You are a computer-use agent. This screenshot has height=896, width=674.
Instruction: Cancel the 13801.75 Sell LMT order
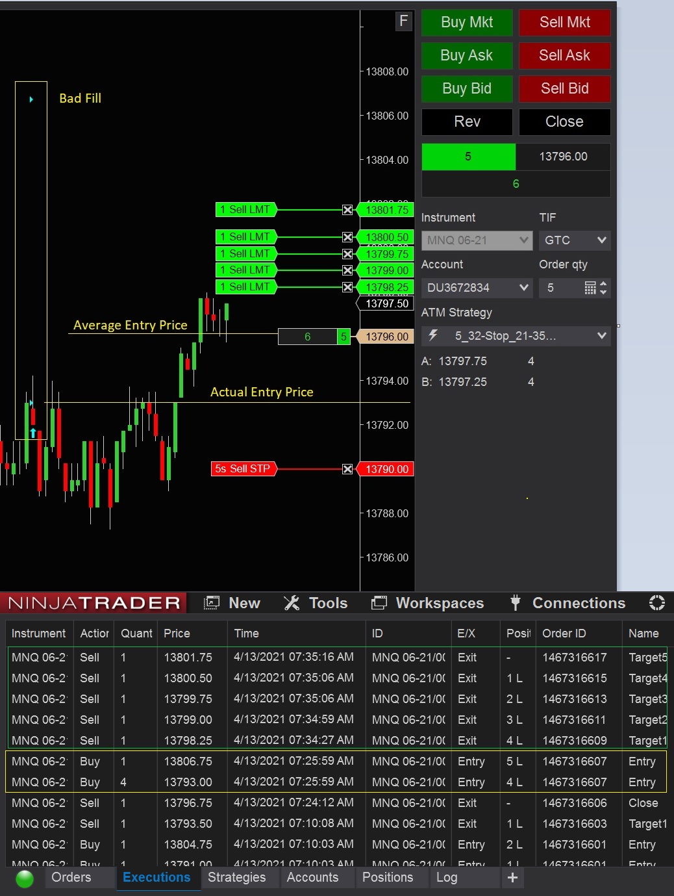tap(347, 210)
